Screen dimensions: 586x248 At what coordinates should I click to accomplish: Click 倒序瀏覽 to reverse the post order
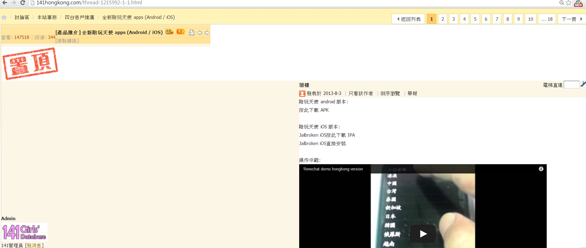point(390,93)
